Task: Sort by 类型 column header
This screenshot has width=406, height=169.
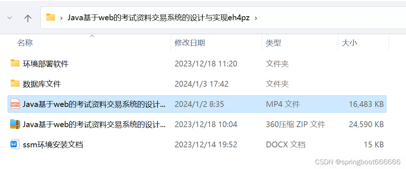Action: (x=273, y=43)
